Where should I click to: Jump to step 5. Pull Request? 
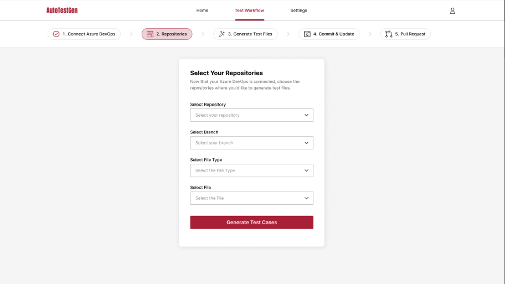pos(406,34)
